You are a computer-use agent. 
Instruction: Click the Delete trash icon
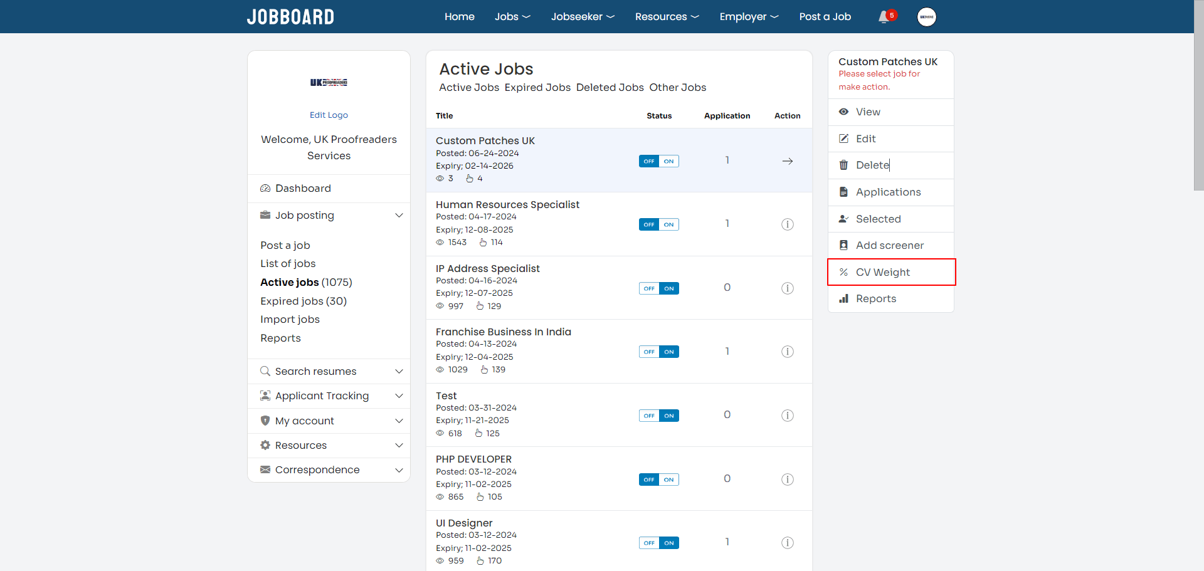pos(844,165)
